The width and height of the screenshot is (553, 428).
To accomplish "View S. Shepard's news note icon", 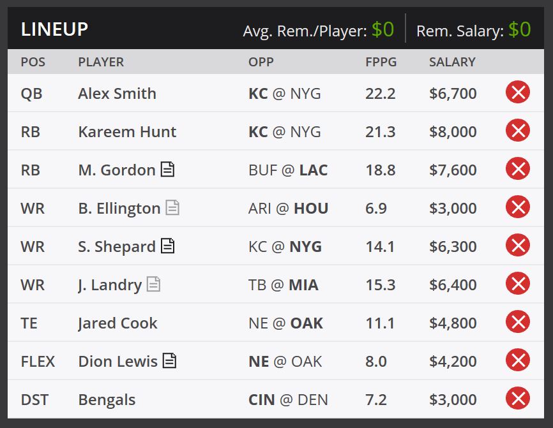I will tap(167, 246).
